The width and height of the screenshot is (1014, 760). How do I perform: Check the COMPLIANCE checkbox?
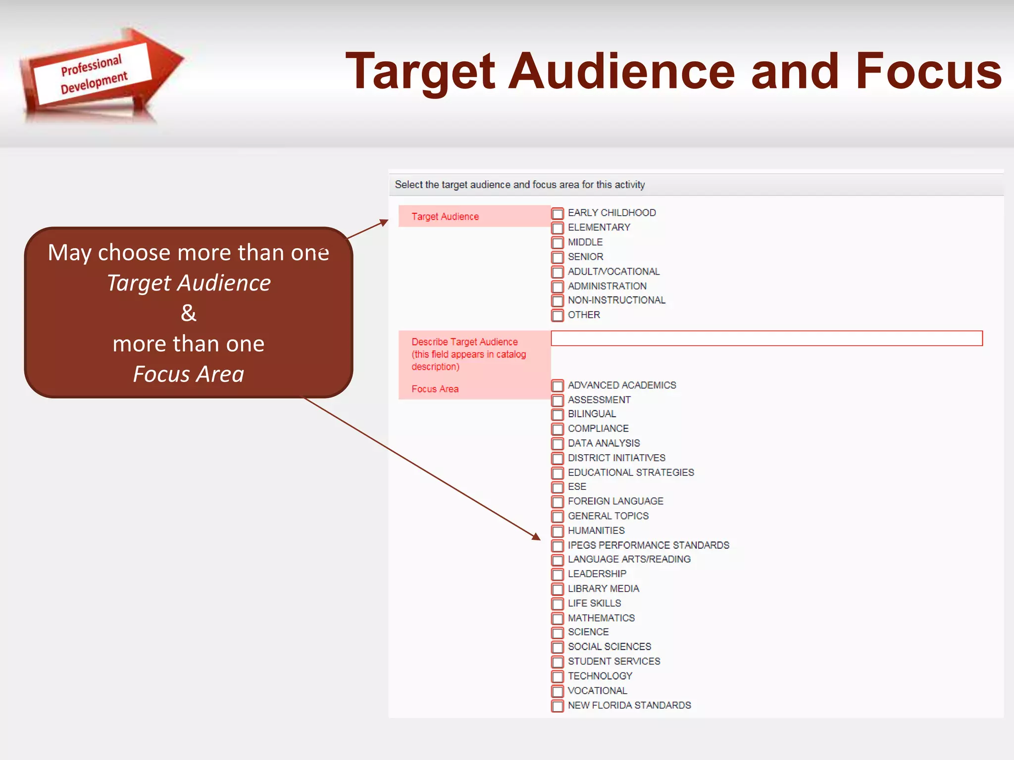click(558, 429)
